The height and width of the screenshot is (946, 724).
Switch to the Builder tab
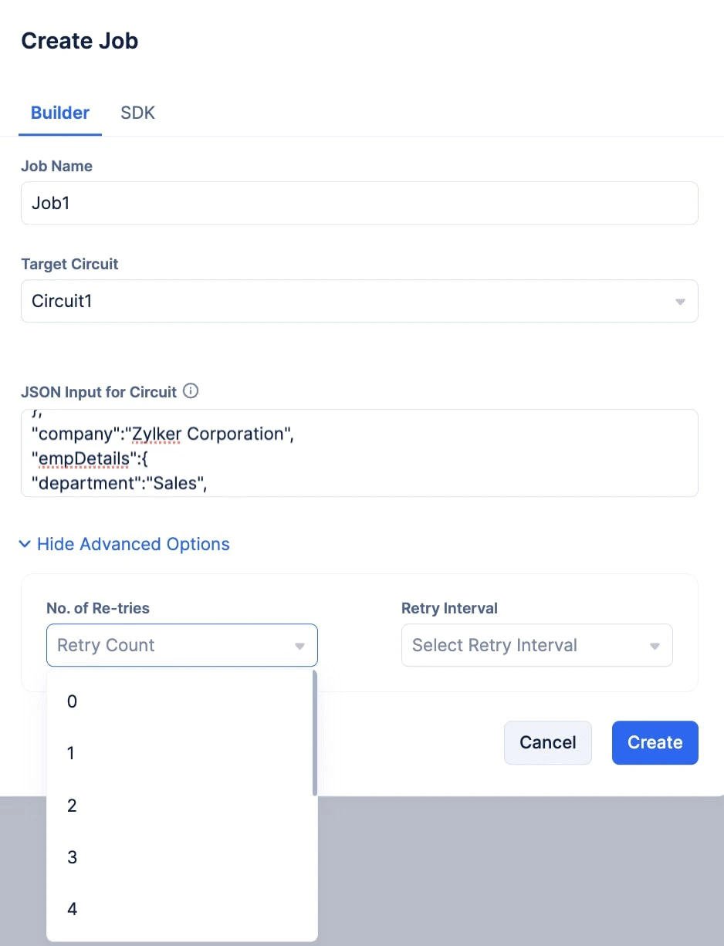pos(60,113)
